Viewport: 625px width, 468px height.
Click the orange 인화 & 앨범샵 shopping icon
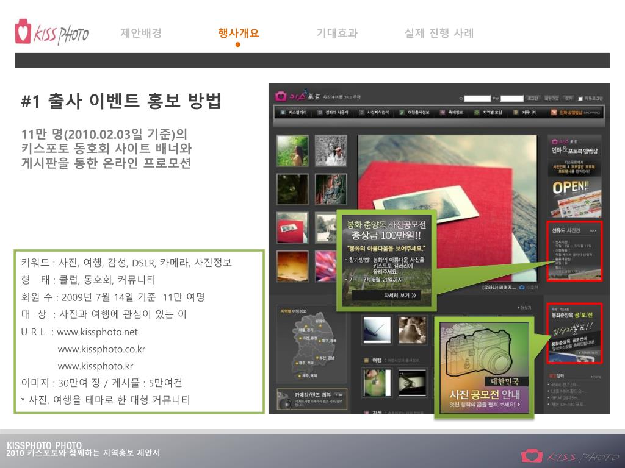[554, 113]
